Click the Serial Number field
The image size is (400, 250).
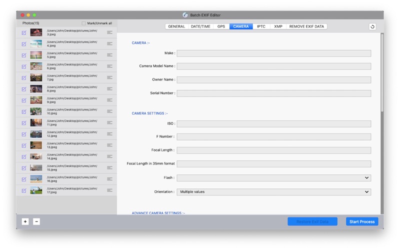(x=273, y=93)
